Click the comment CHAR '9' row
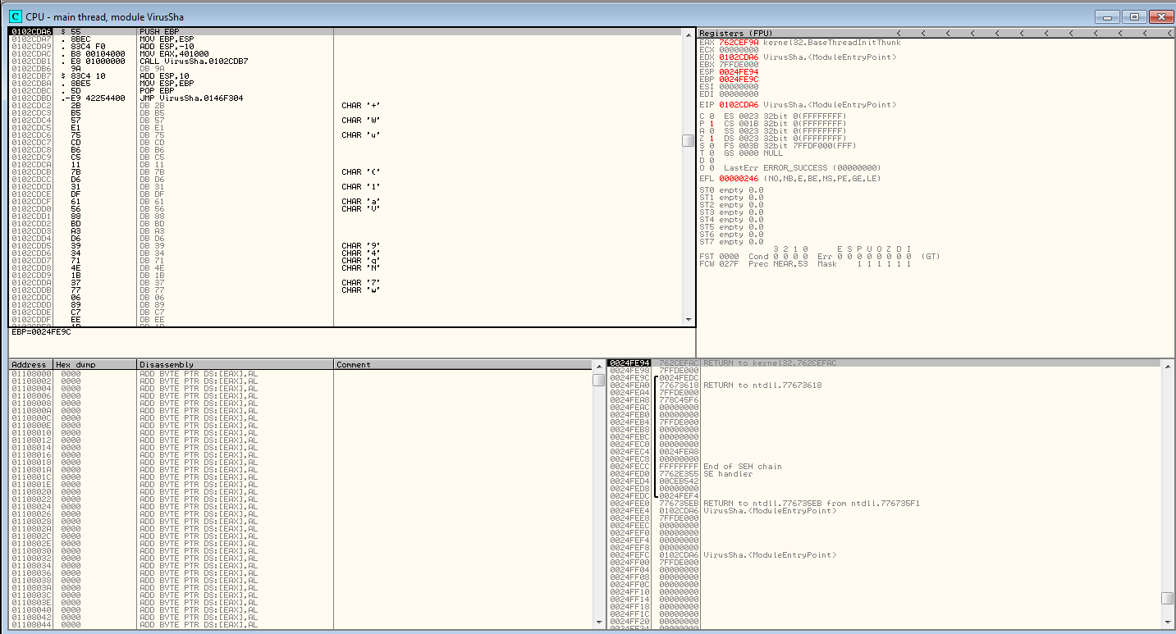 [362, 246]
